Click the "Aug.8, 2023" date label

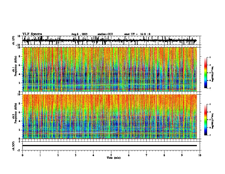79,34
